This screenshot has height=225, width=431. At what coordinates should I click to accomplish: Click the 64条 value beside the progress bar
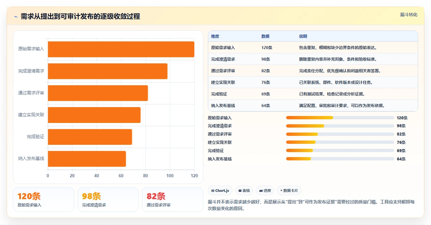[x=401, y=159]
